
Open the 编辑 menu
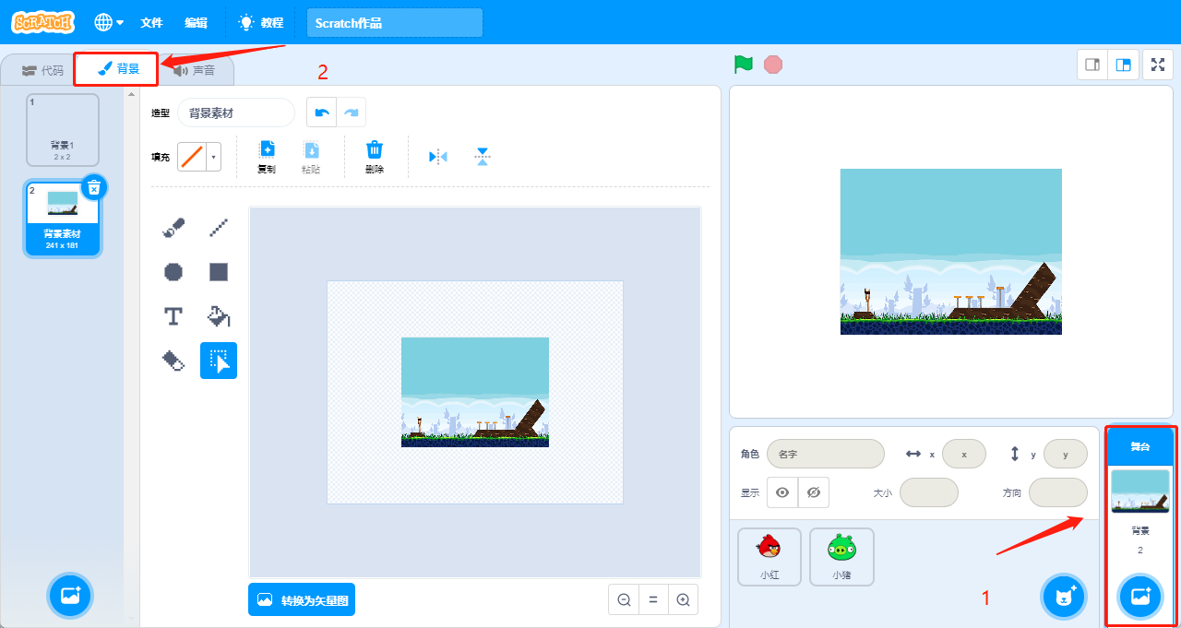[x=196, y=22]
